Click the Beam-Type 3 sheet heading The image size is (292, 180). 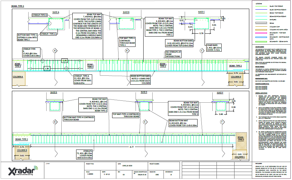pyautogui.click(x=18, y=6)
